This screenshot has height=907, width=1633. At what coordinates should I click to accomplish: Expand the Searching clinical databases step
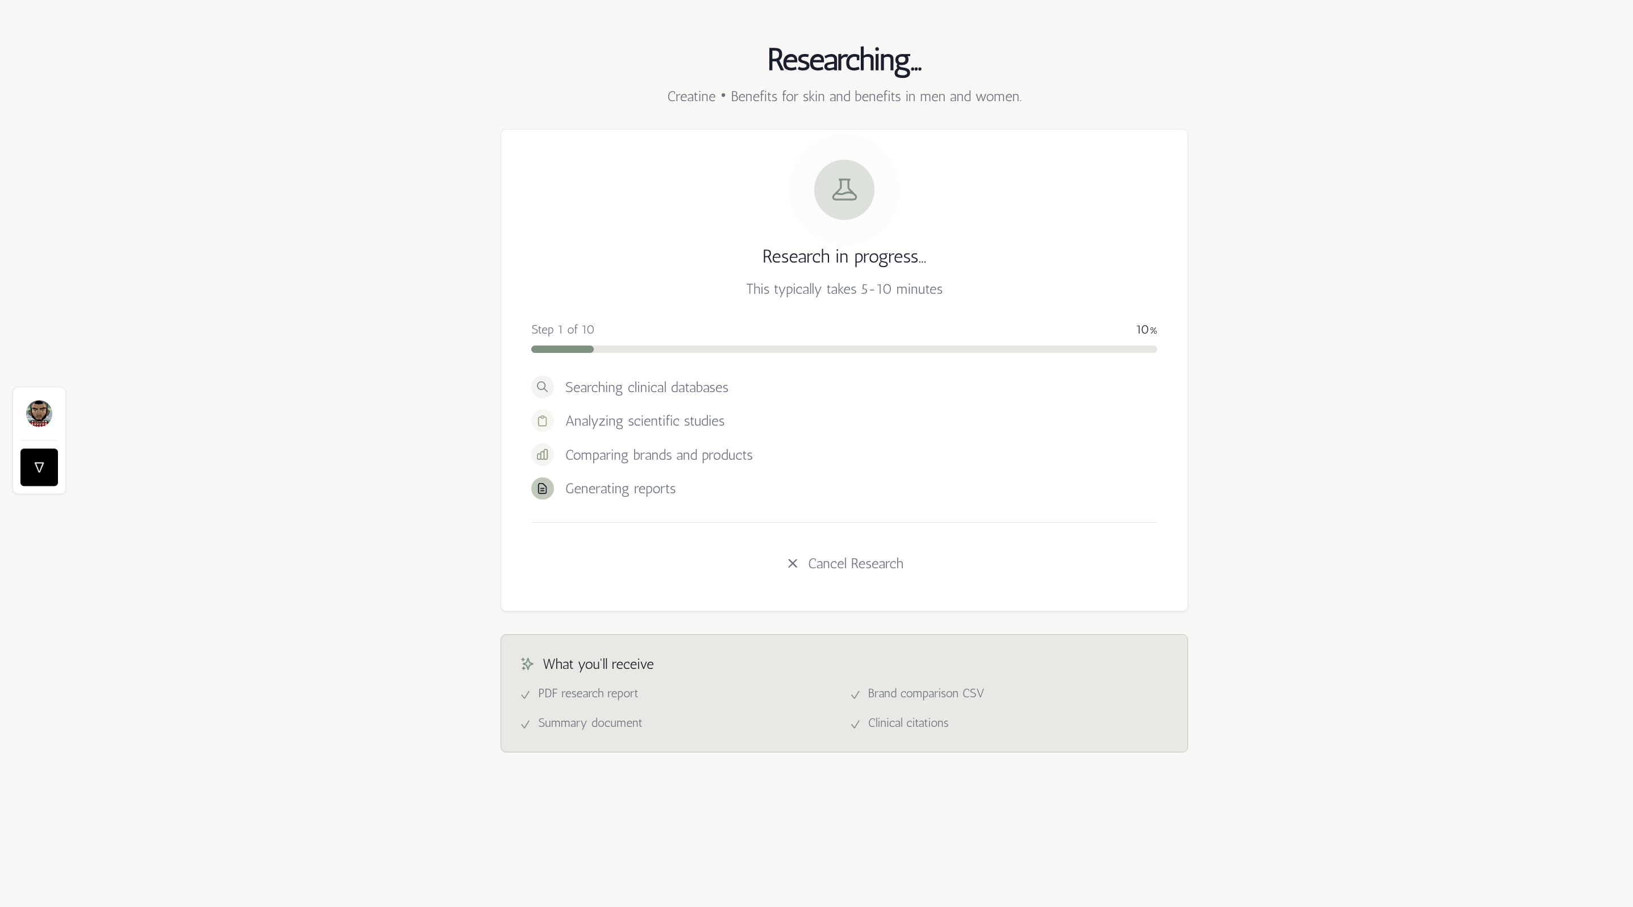click(646, 386)
